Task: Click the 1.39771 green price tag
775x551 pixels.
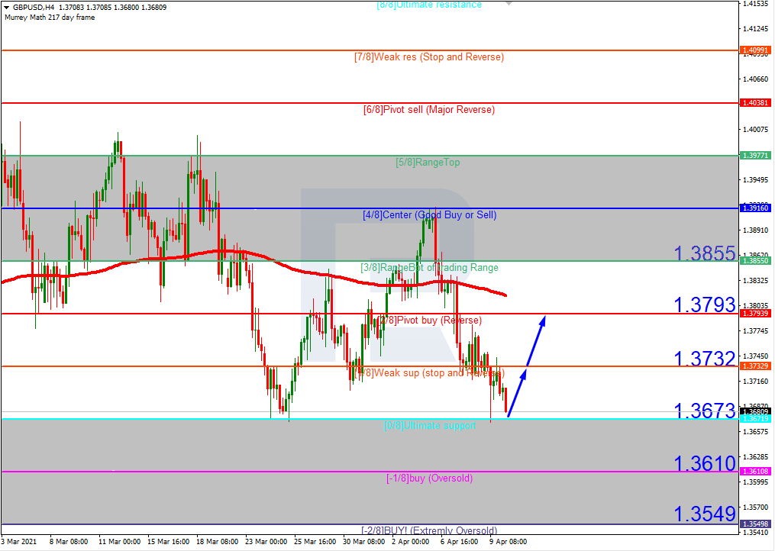Action: pyautogui.click(x=755, y=156)
